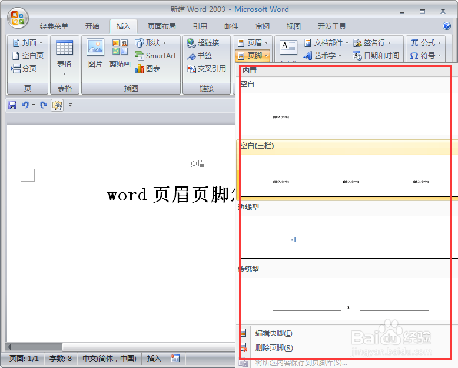
Task: Toggle the 插入 insert mode in status bar
Action: pos(154,359)
